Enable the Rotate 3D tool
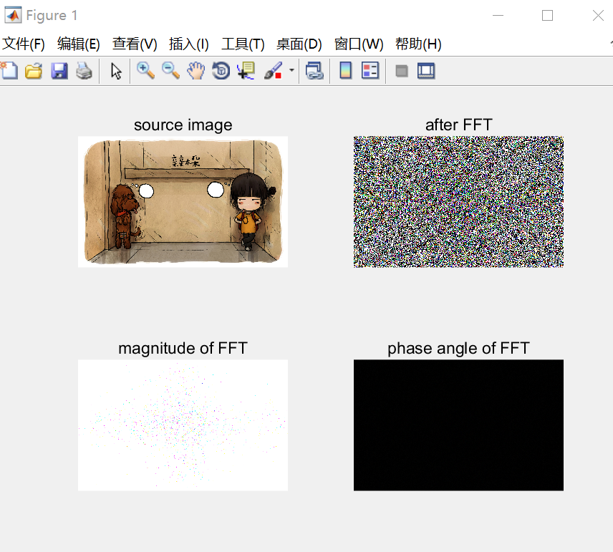The image size is (613, 552). coord(221,71)
